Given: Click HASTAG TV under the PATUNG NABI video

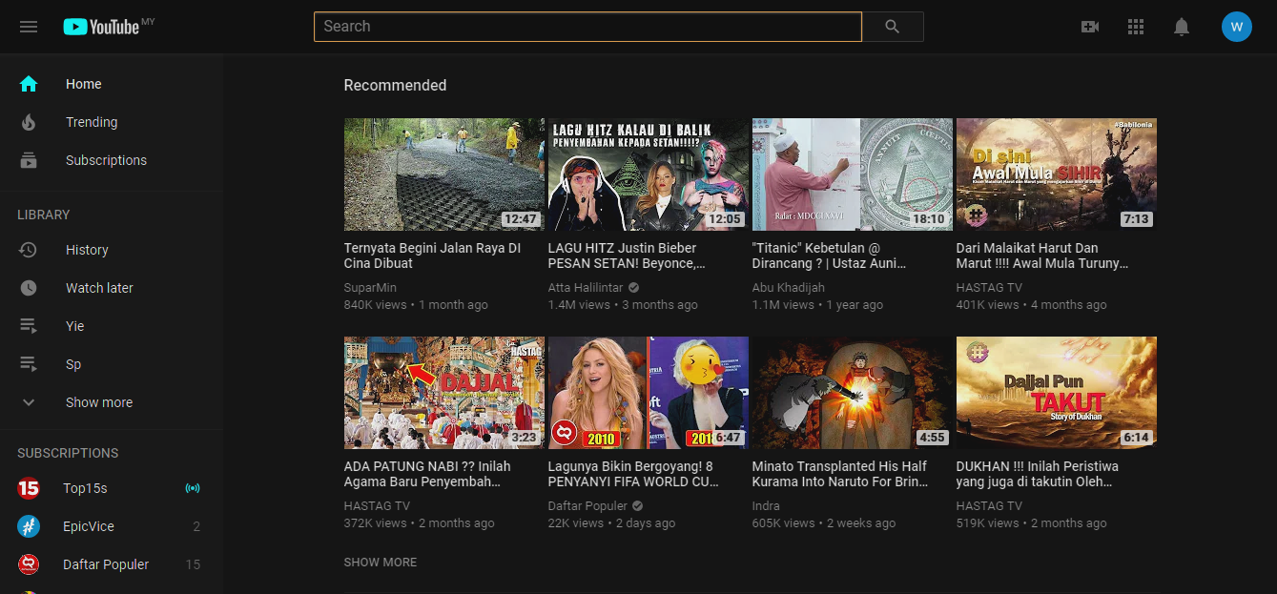Looking at the screenshot, I should (377, 506).
